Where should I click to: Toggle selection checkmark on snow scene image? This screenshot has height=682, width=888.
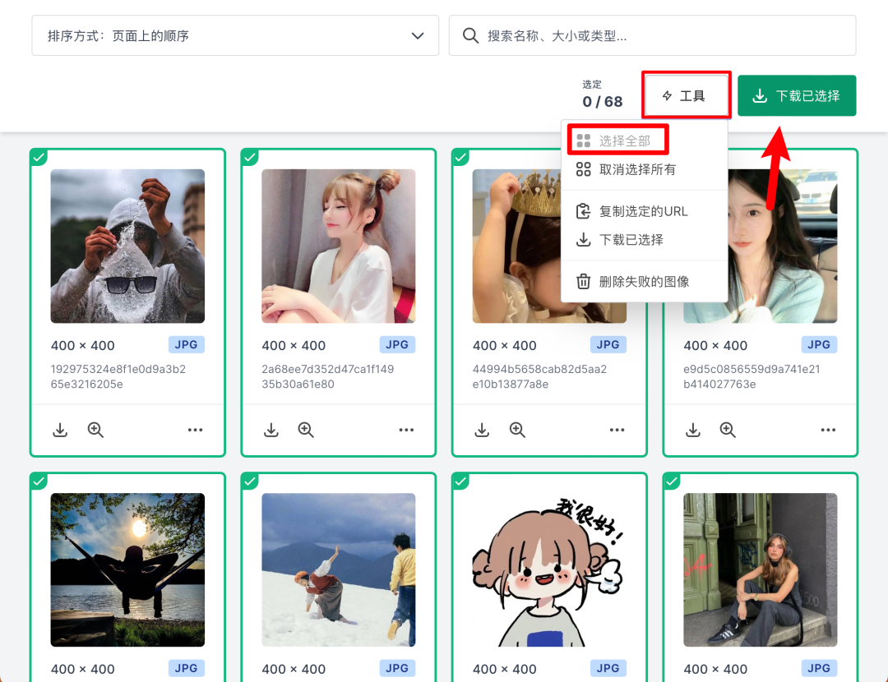250,481
